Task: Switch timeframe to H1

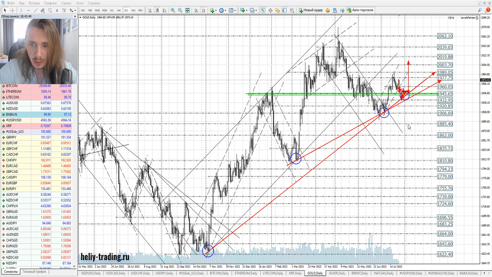Action: click(112, 10)
